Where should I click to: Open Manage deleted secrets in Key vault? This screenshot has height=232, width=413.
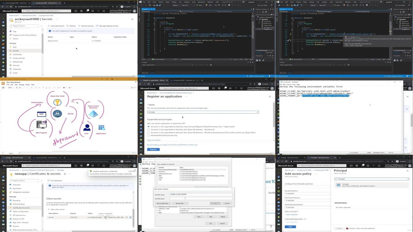[107, 26]
